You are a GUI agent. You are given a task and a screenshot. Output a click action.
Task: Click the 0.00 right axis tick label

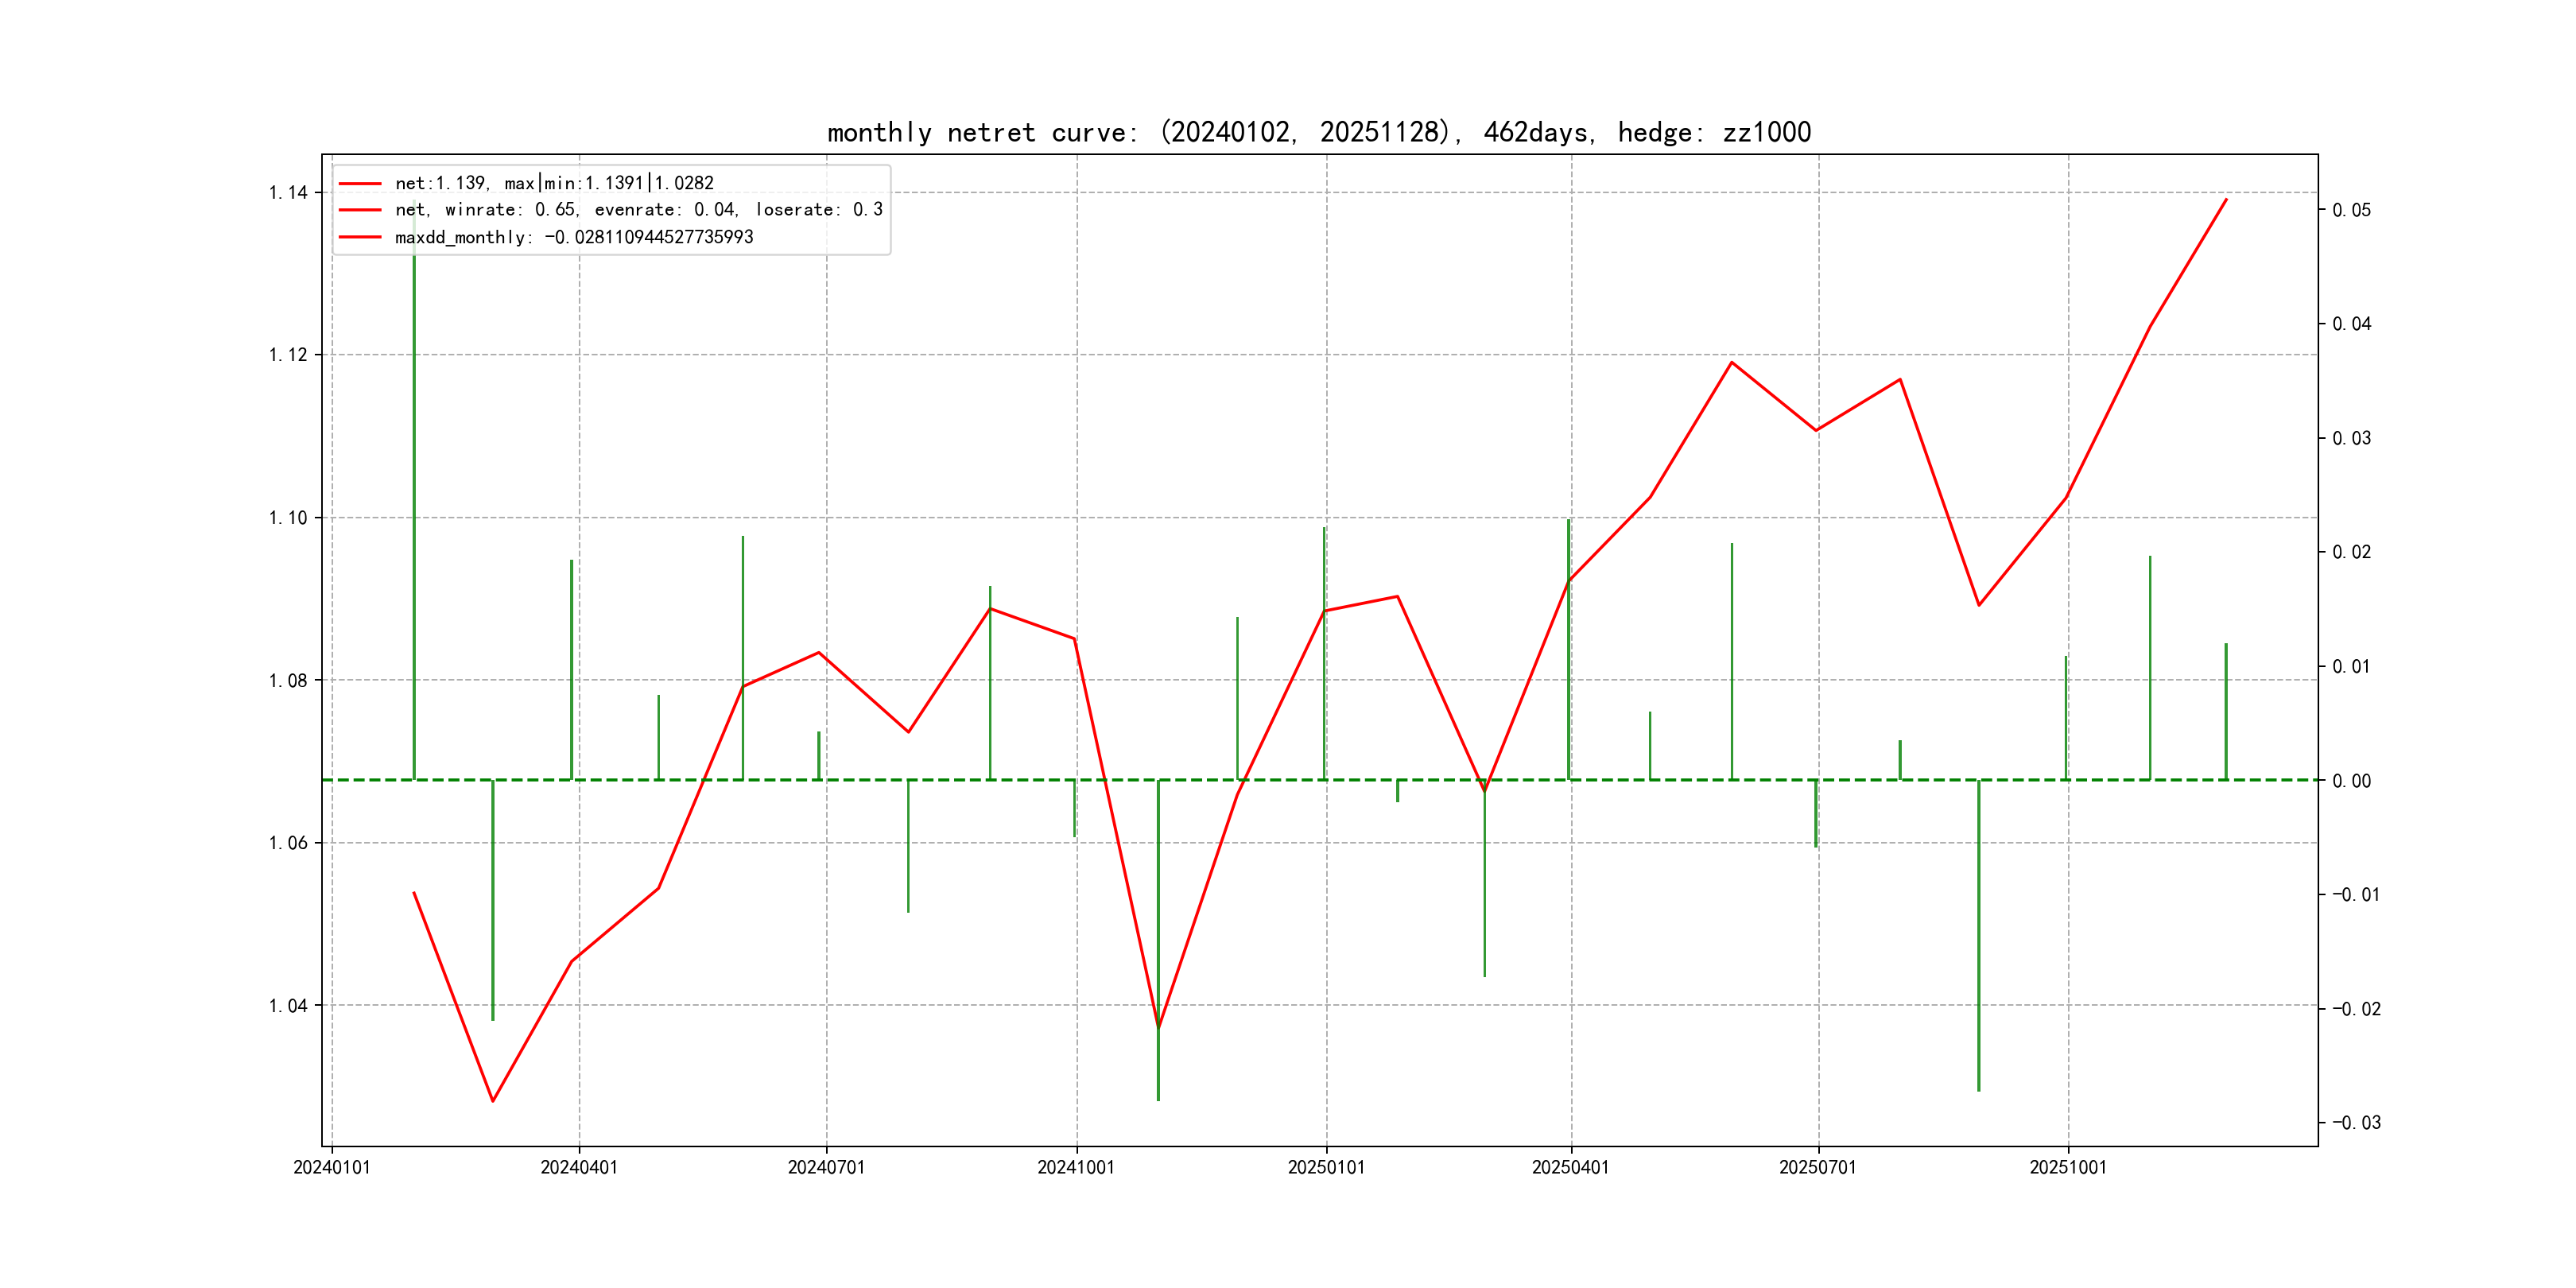point(2351,781)
